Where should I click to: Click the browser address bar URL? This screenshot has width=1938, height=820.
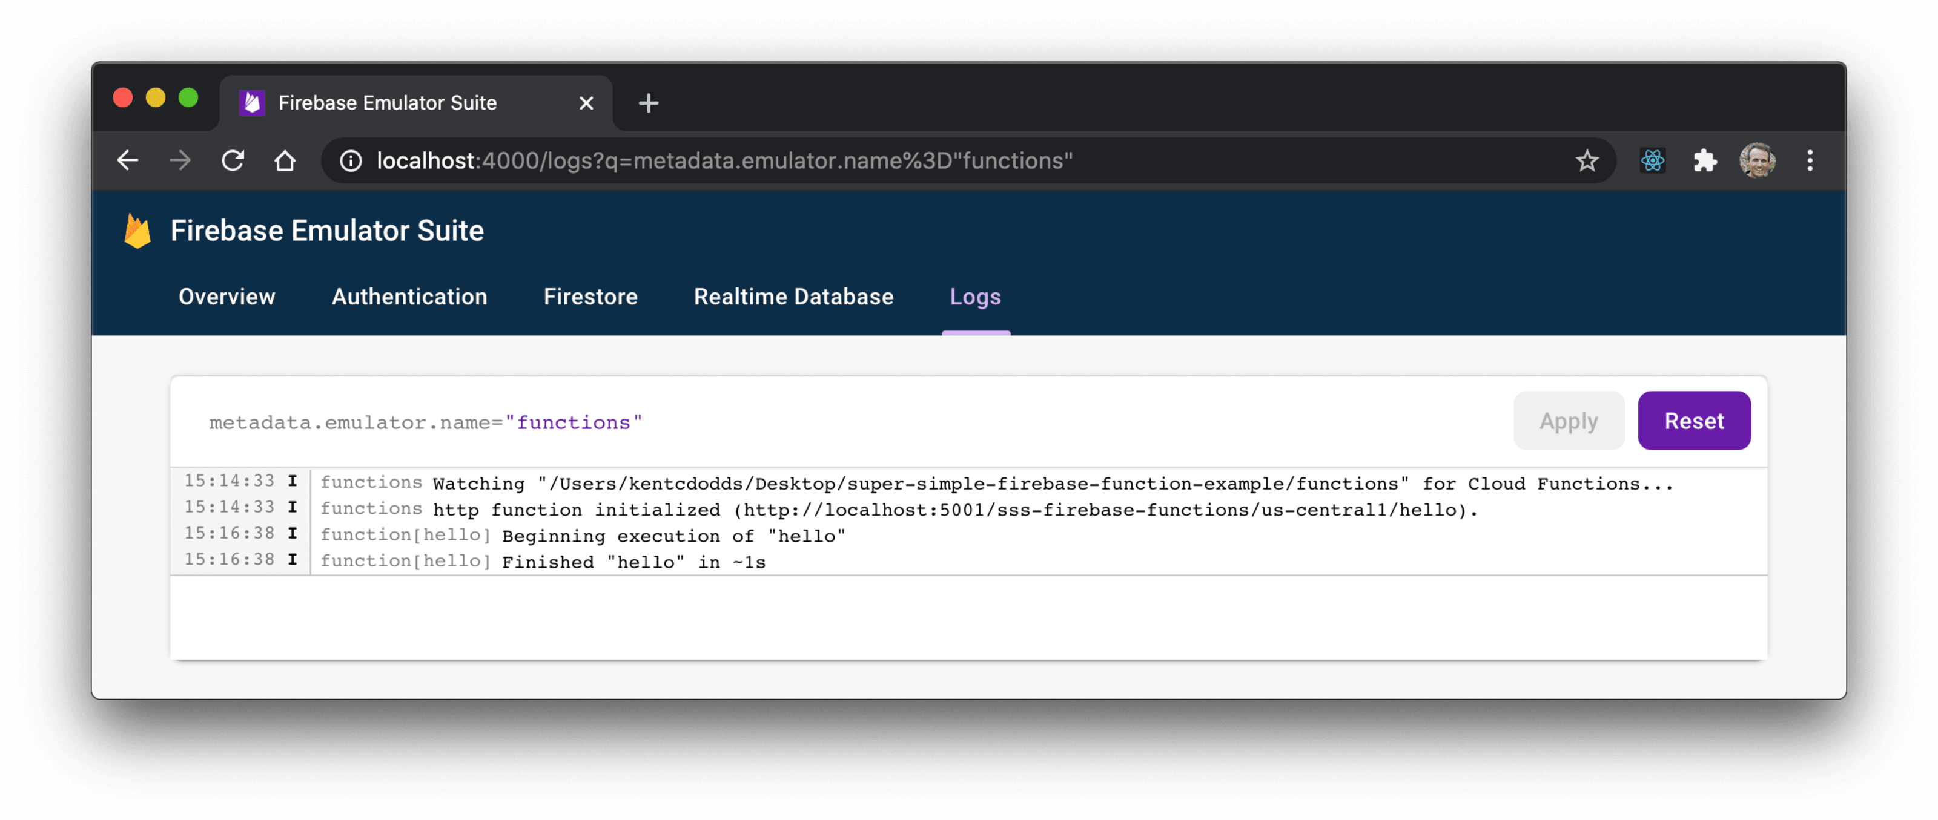tap(724, 161)
